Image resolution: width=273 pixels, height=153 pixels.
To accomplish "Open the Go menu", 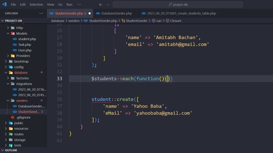I will [60, 5].
